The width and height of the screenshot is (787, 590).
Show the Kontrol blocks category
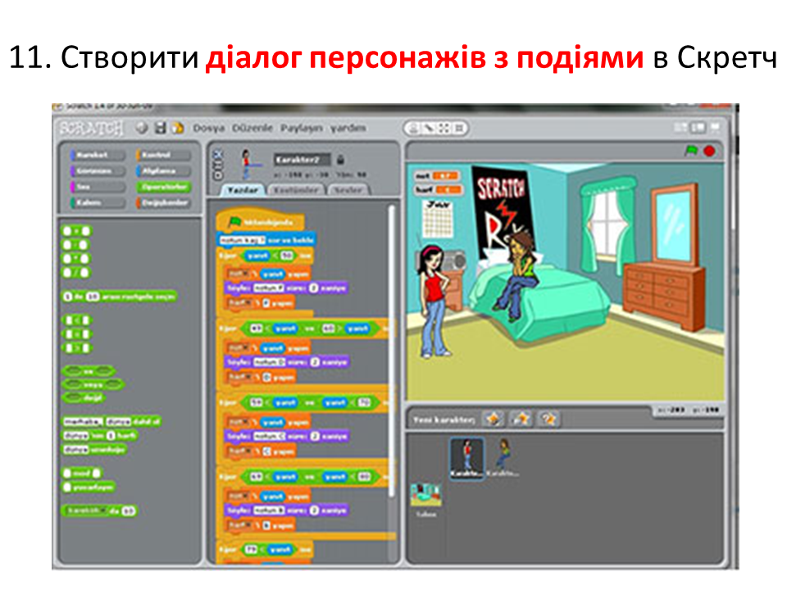tap(163, 155)
